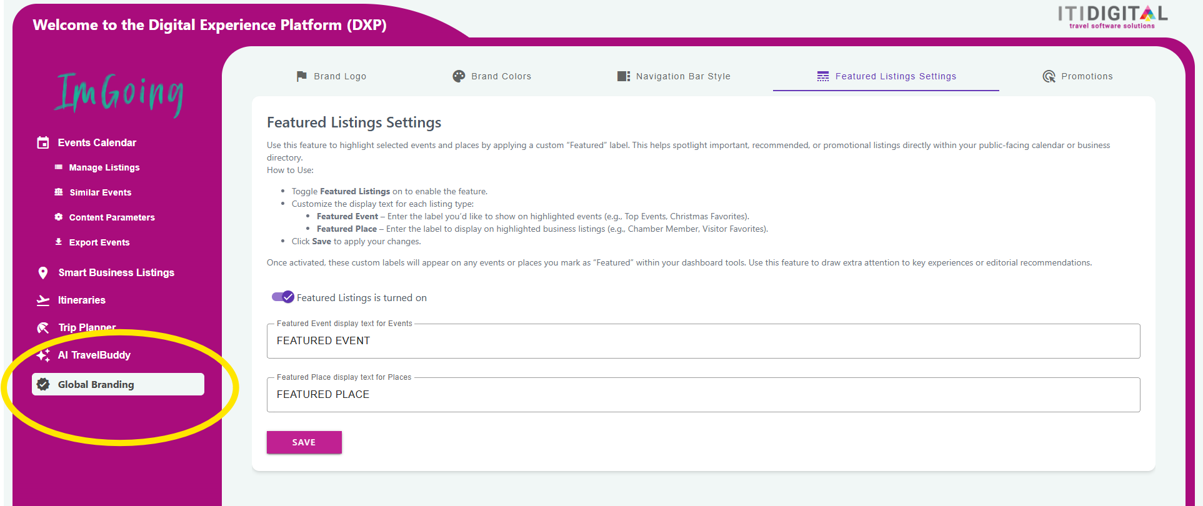Click the Featured Event display text field

pyautogui.click(x=703, y=341)
